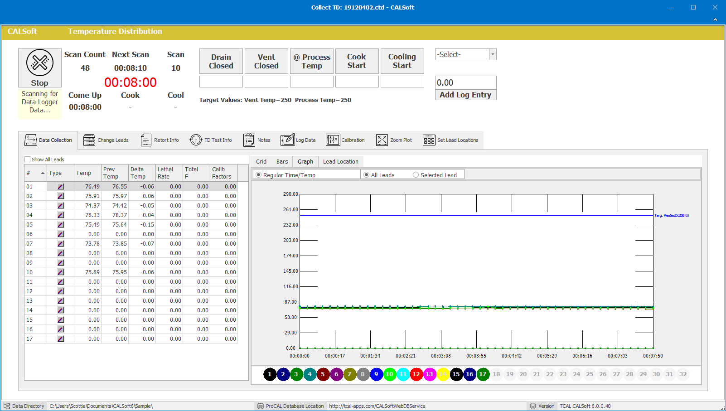Click temp value 78.33 in row 04
Viewport: 726px width, 411px height.
(88, 215)
